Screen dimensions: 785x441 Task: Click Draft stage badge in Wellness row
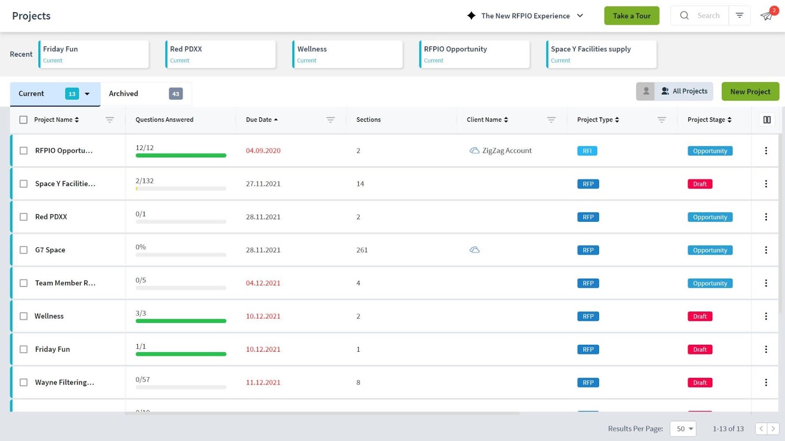pyautogui.click(x=700, y=316)
